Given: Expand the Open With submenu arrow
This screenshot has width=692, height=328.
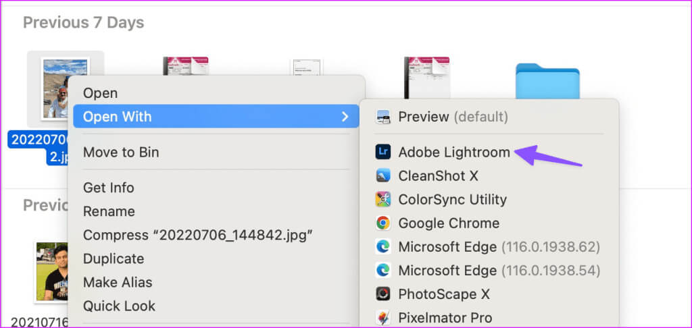Looking at the screenshot, I should click(x=345, y=116).
